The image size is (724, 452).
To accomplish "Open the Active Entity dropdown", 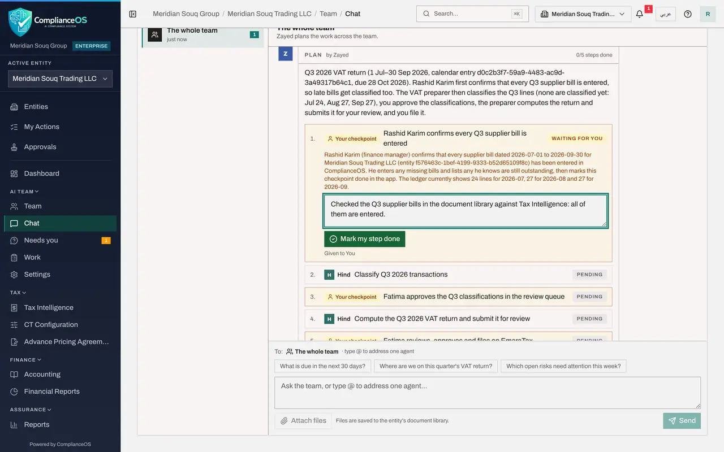I will pos(61,79).
